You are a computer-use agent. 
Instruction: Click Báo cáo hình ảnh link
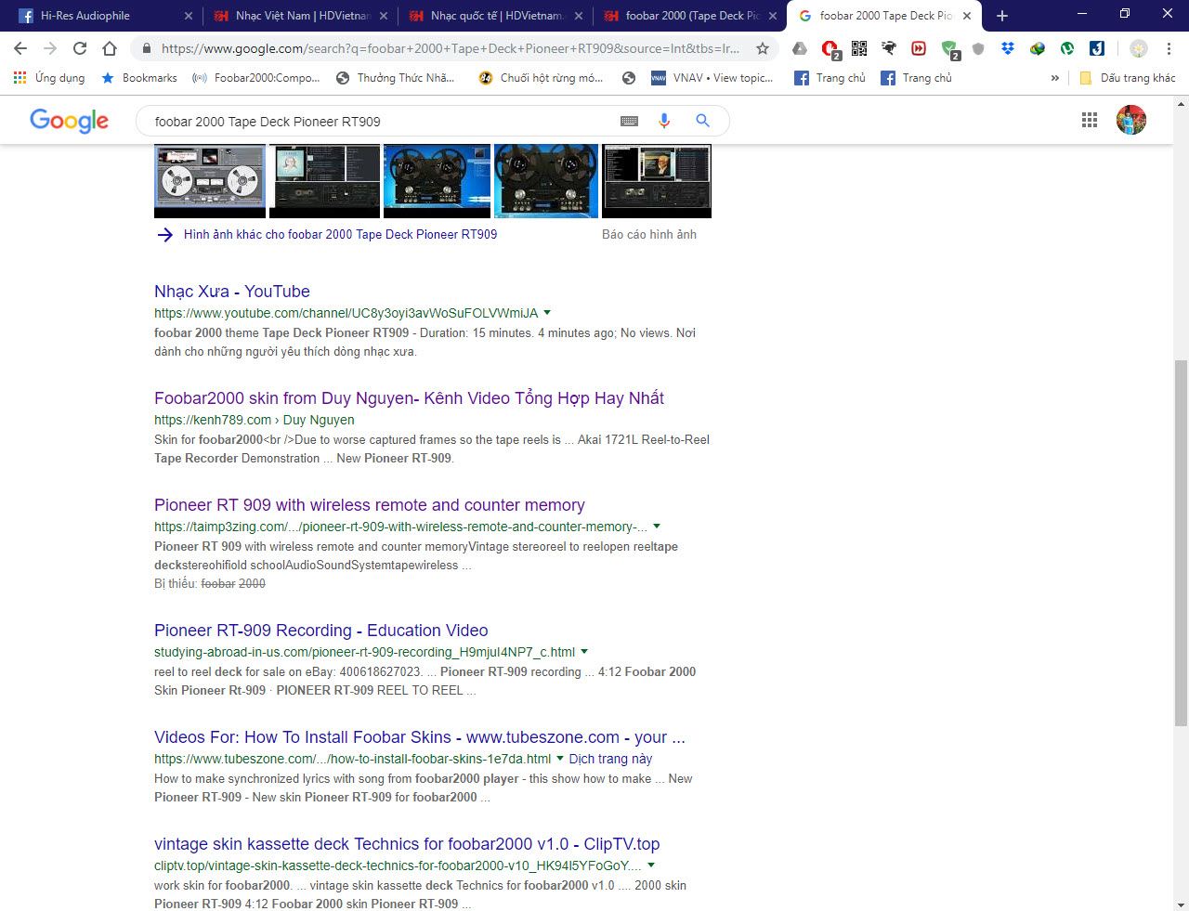point(649,235)
